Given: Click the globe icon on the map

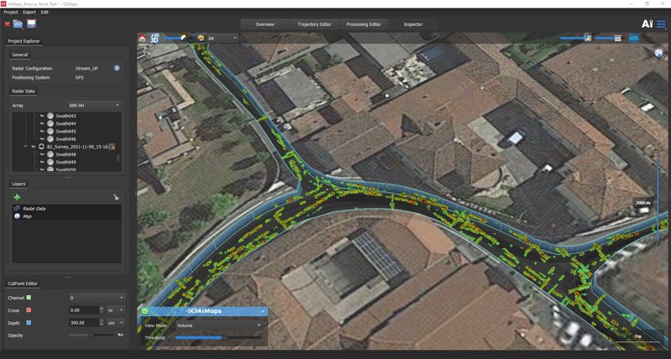Looking at the screenshot, I should point(658,53).
